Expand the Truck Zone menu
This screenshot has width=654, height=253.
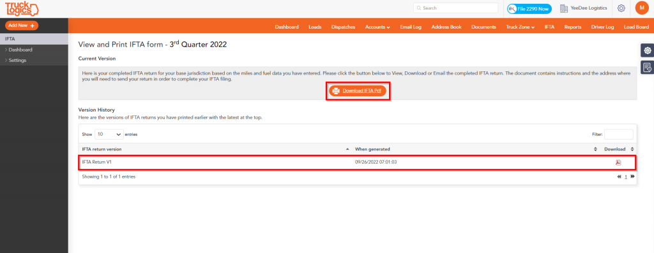520,27
